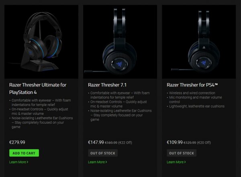Open Learn More for Thresher Ultimate
The width and height of the screenshot is (241, 177).
[18, 162]
